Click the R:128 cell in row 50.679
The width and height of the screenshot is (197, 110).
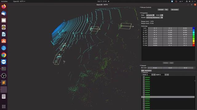155,39
